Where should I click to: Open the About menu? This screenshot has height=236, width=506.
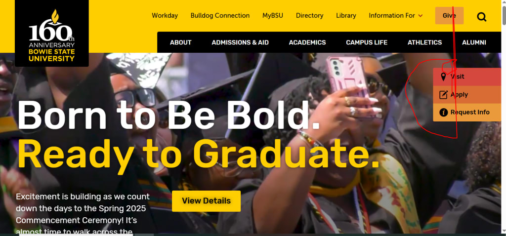[181, 42]
